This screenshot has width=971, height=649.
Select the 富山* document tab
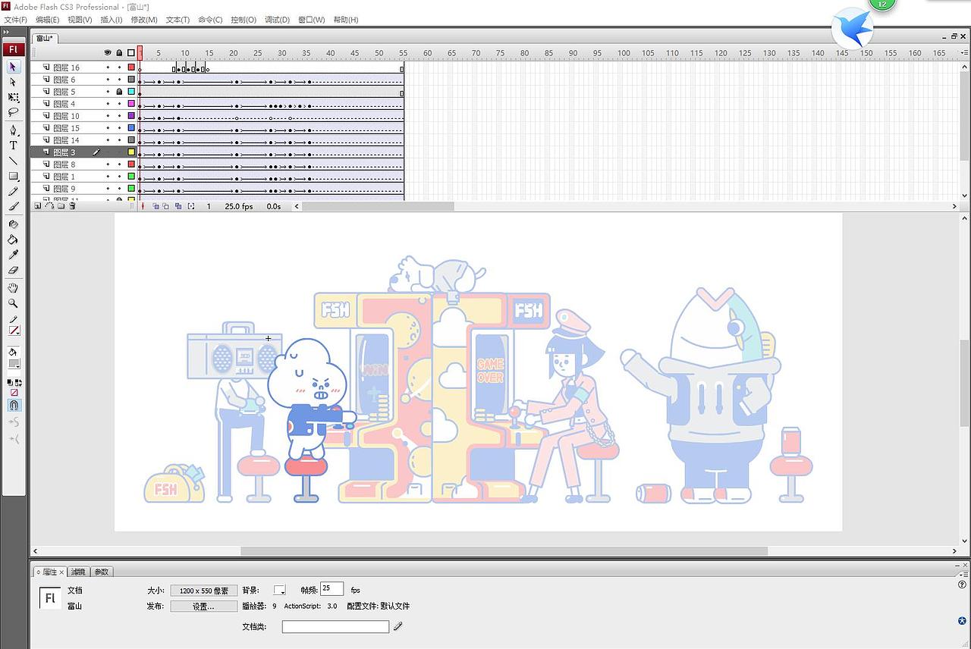click(x=45, y=38)
